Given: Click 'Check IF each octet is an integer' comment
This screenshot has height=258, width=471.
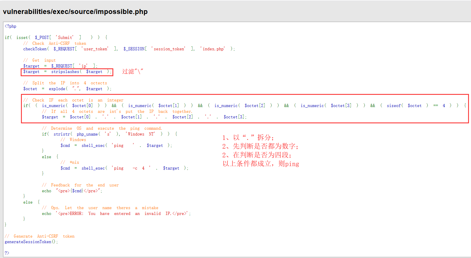Looking at the screenshot, I should [x=73, y=100].
